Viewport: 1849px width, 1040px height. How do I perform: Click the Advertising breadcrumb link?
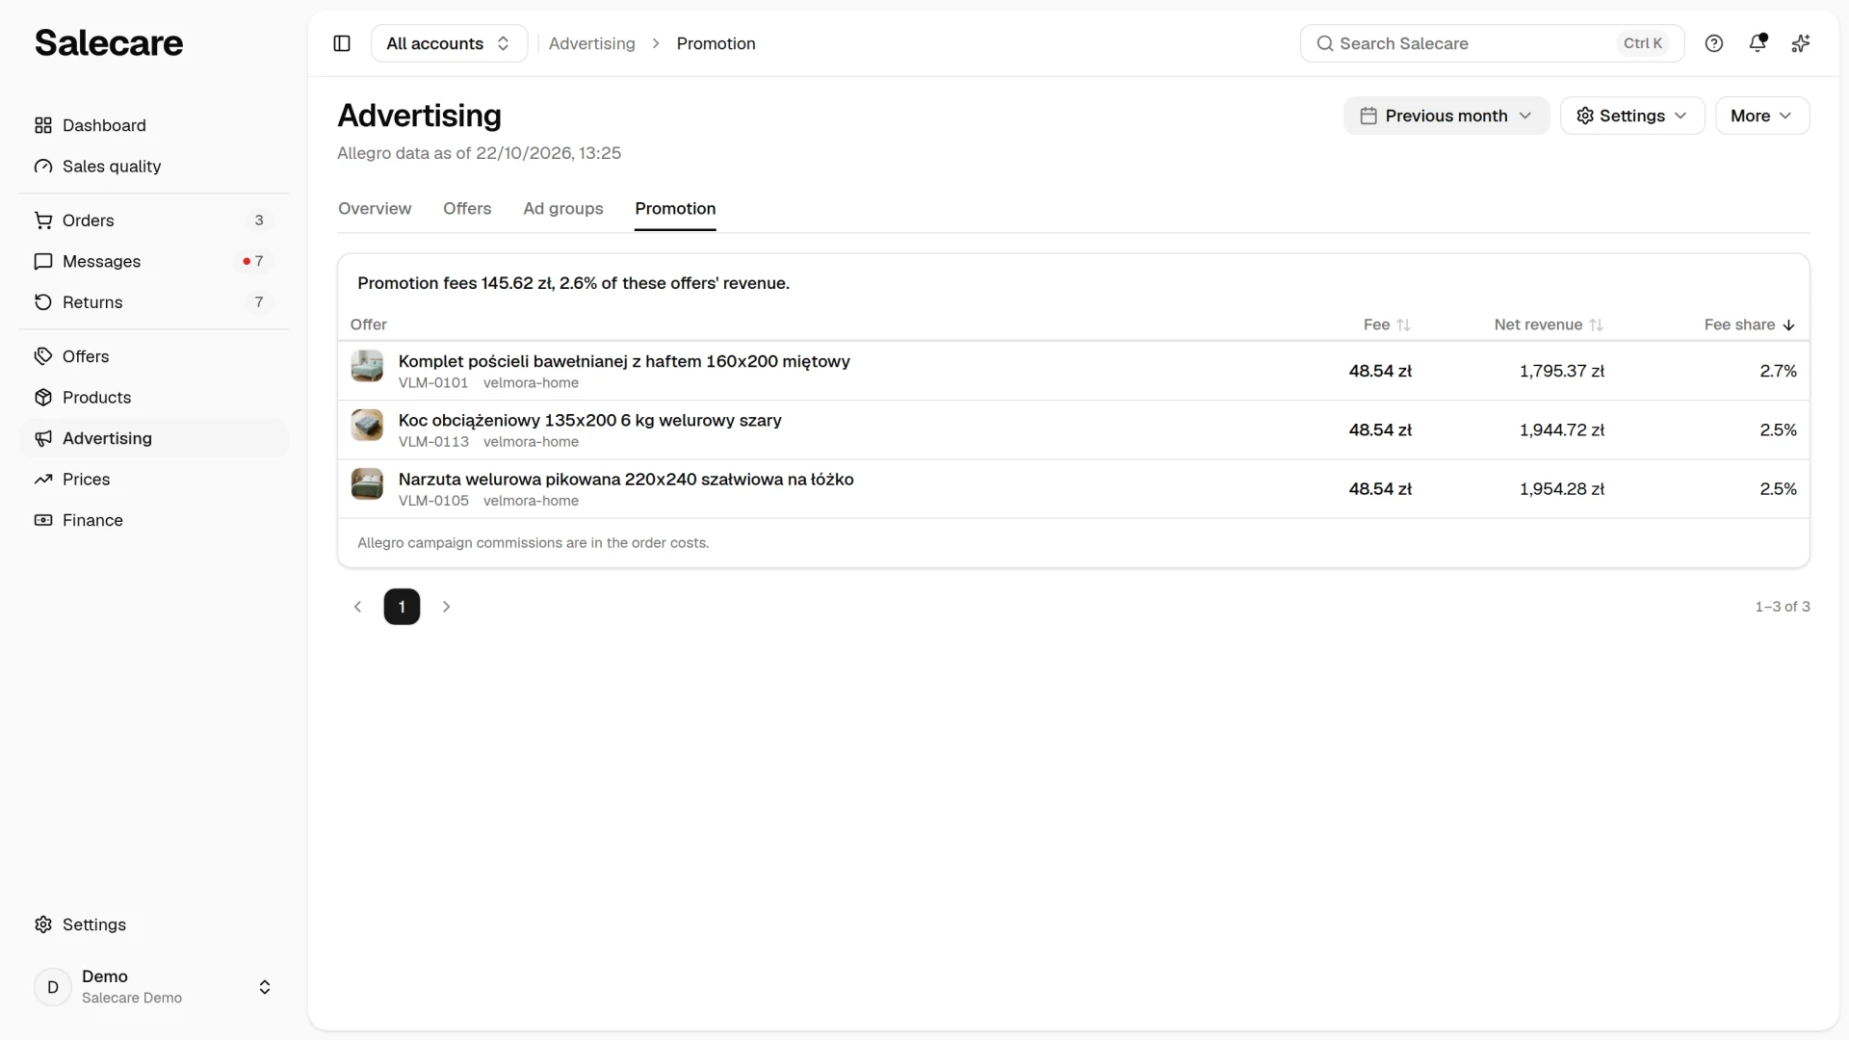click(592, 43)
